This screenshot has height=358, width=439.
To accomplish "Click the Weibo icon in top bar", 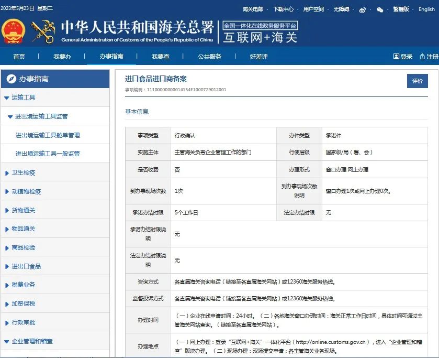I will tap(363, 9).
